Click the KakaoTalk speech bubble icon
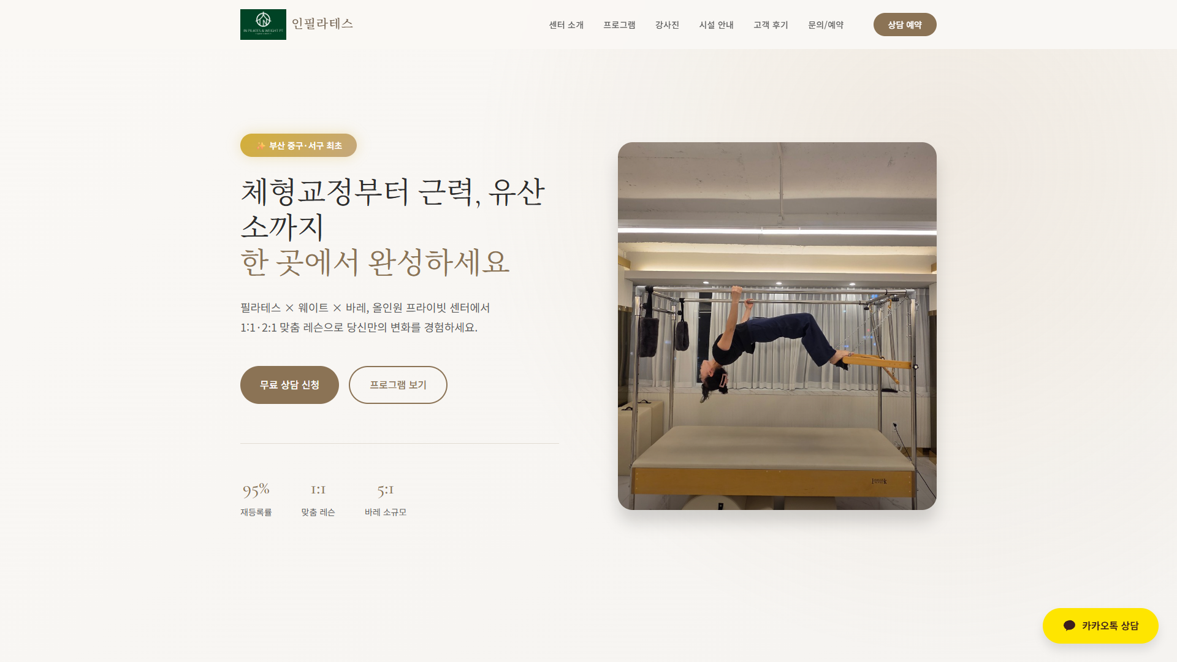 [1069, 625]
